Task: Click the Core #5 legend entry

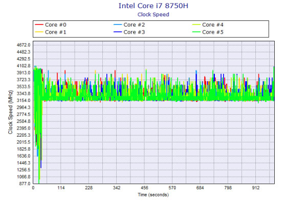Action: tap(208, 32)
